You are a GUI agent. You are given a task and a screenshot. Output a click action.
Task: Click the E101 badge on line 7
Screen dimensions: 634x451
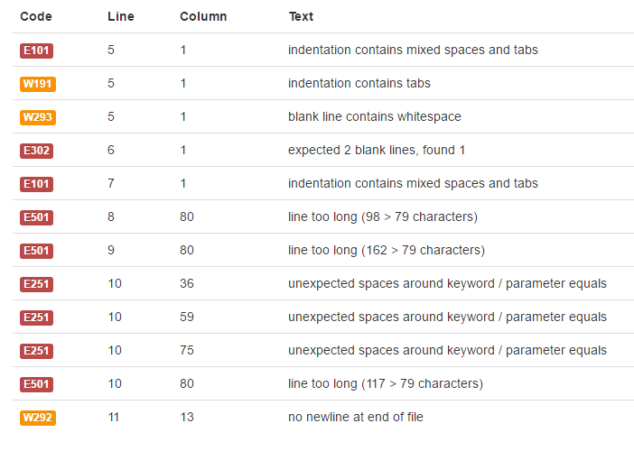36,184
